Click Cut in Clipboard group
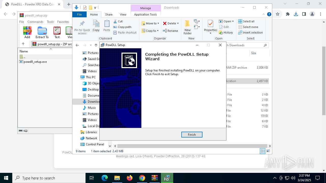This screenshot has height=183, width=326. pyautogui.click(x=118, y=21)
